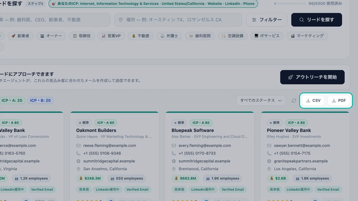358x201 pixels.
Task: Click the ステップ2 step badge
Action: 35,4
